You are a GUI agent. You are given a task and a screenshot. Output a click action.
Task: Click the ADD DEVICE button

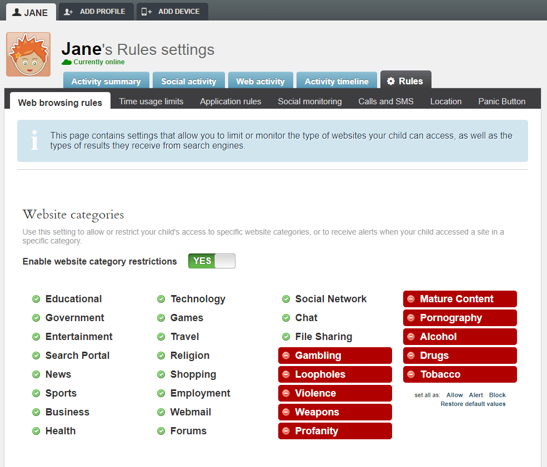click(172, 12)
